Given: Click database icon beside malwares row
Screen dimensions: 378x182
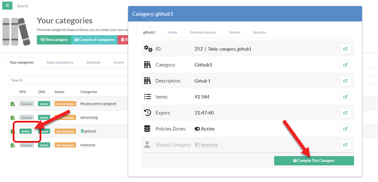Looking at the screenshot, I should point(13,145).
